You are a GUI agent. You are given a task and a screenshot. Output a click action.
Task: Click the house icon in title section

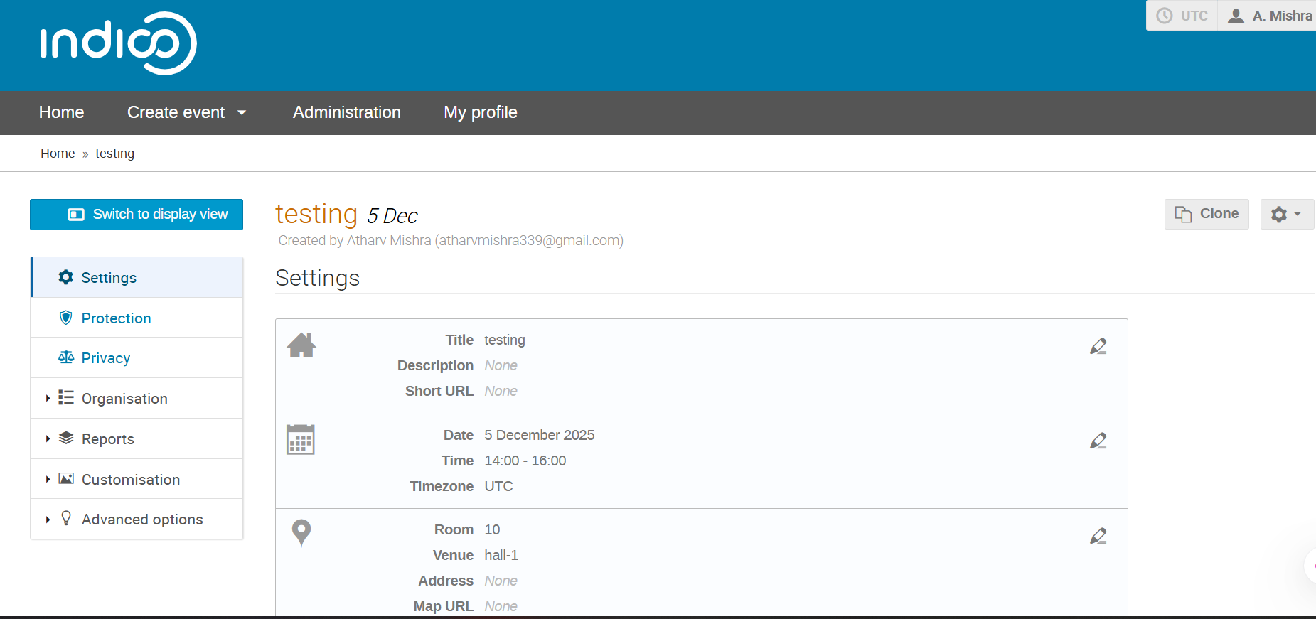pyautogui.click(x=301, y=345)
